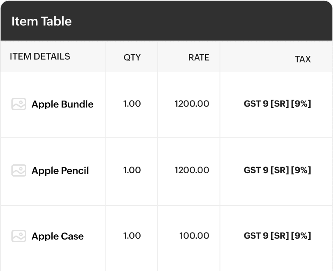Edit the 100.00 rate for Apple Case
This screenshot has width=333, height=271.
pyautogui.click(x=194, y=236)
